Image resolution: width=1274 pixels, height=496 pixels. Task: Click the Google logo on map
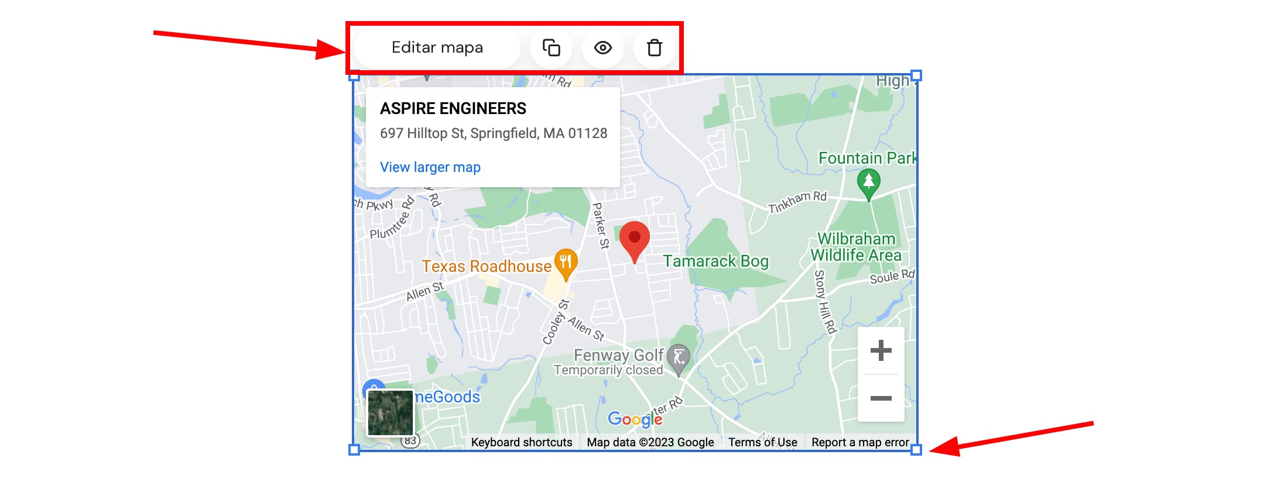tap(635, 419)
